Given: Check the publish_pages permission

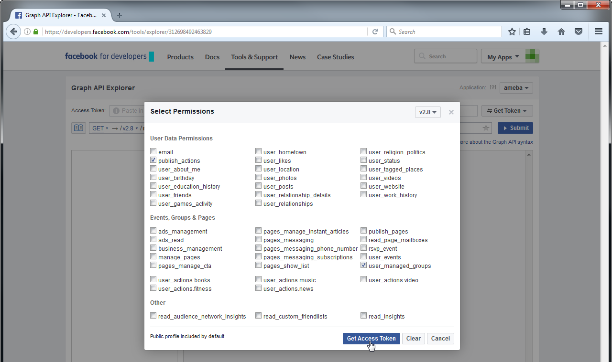Looking at the screenshot, I should point(363,231).
